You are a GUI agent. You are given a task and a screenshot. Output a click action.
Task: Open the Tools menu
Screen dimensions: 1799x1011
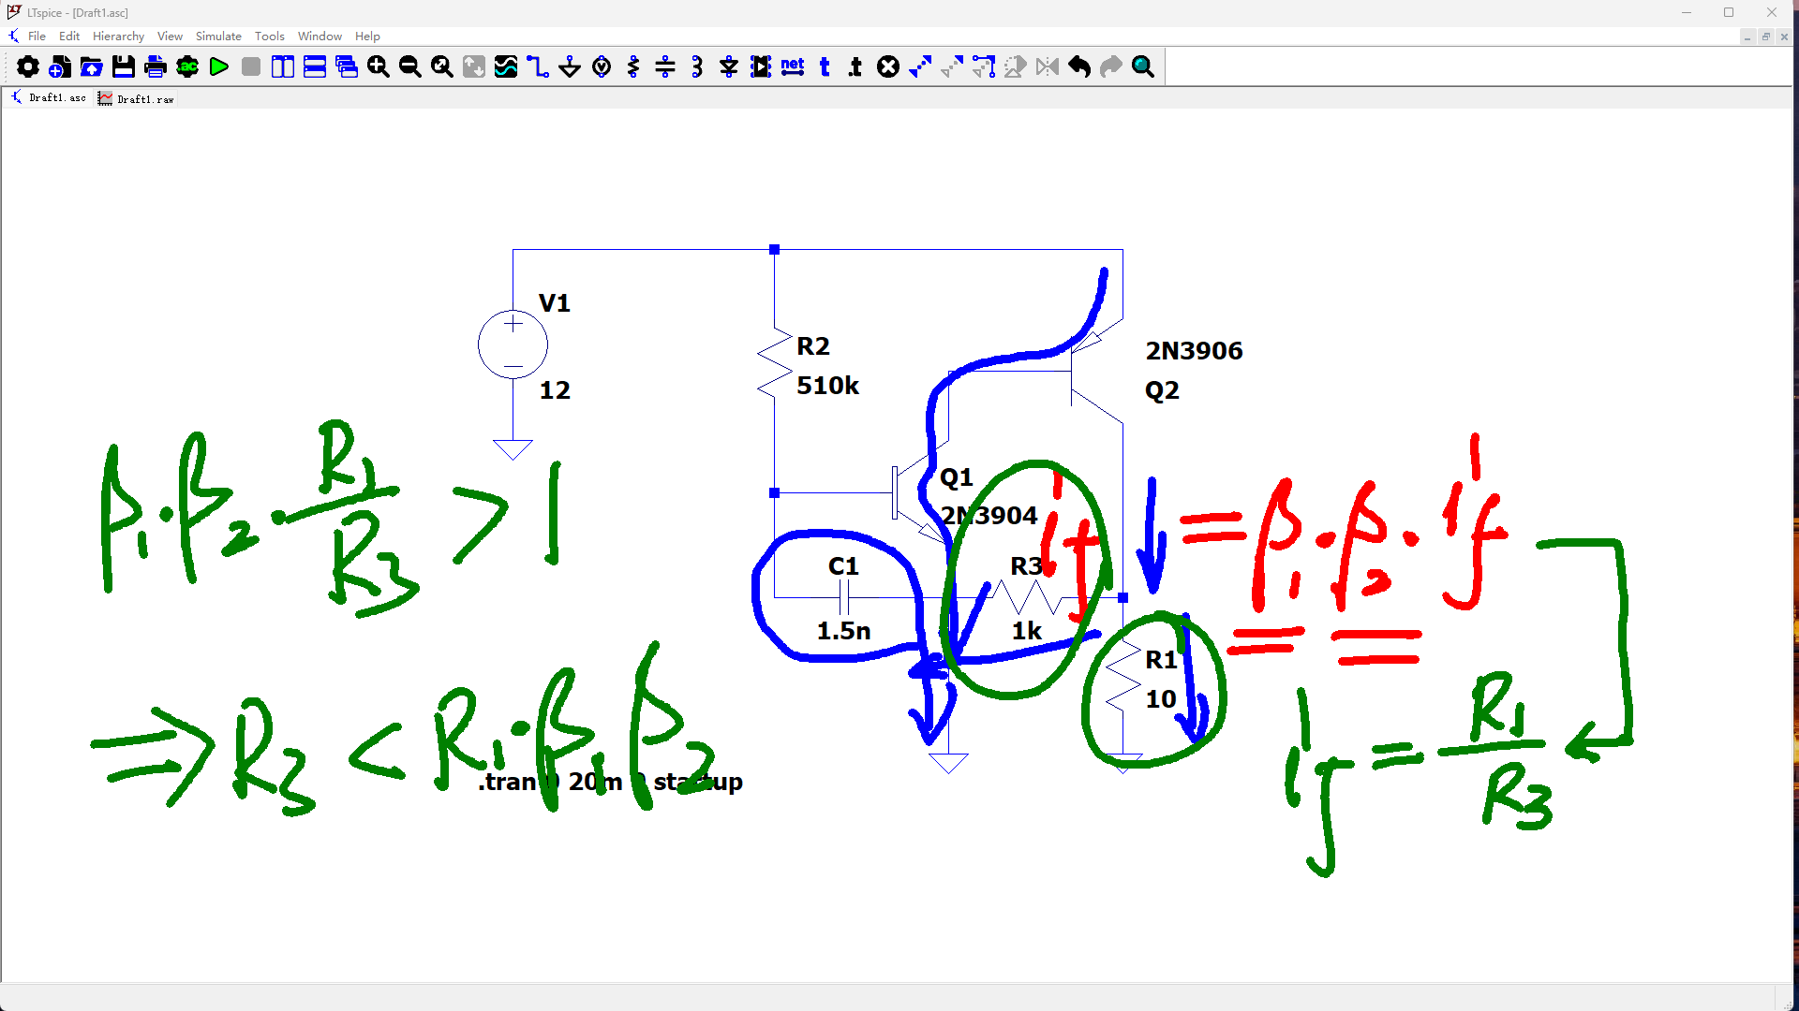269,36
